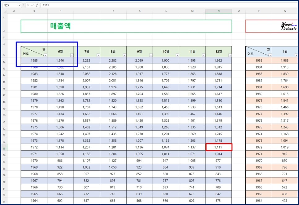Click the cell containing 2,282
The height and width of the screenshot is (205, 299).
(x=113, y=61)
